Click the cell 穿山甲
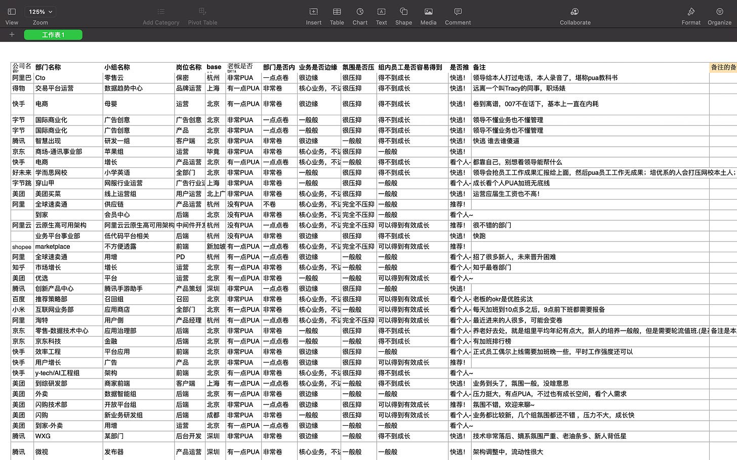Image resolution: width=737 pixels, height=460 pixels. tap(68, 183)
